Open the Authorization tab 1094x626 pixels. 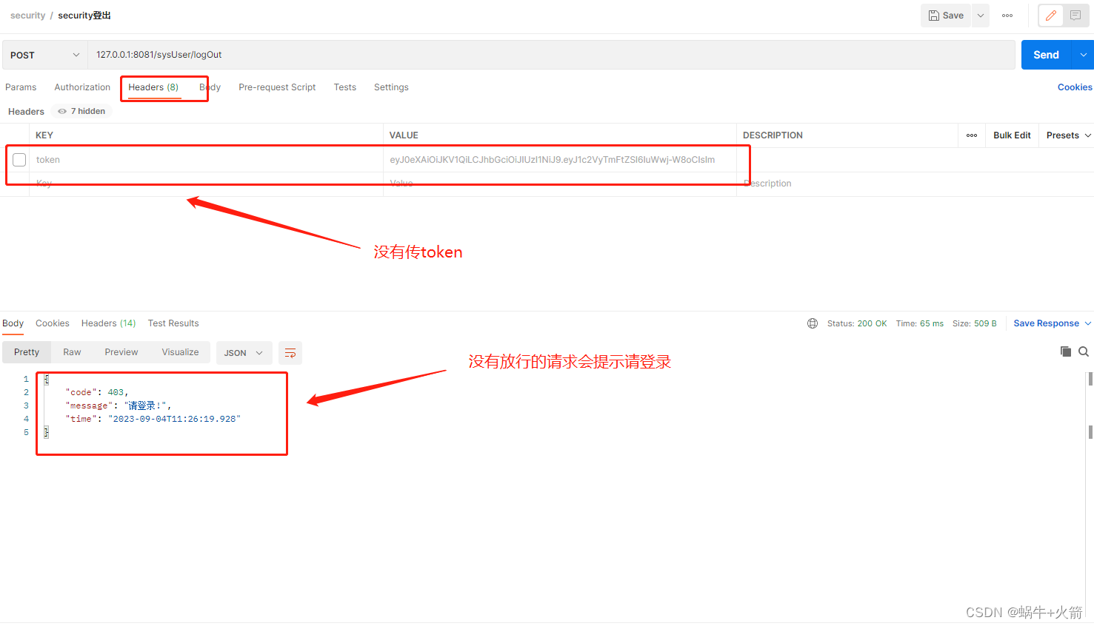pos(82,87)
